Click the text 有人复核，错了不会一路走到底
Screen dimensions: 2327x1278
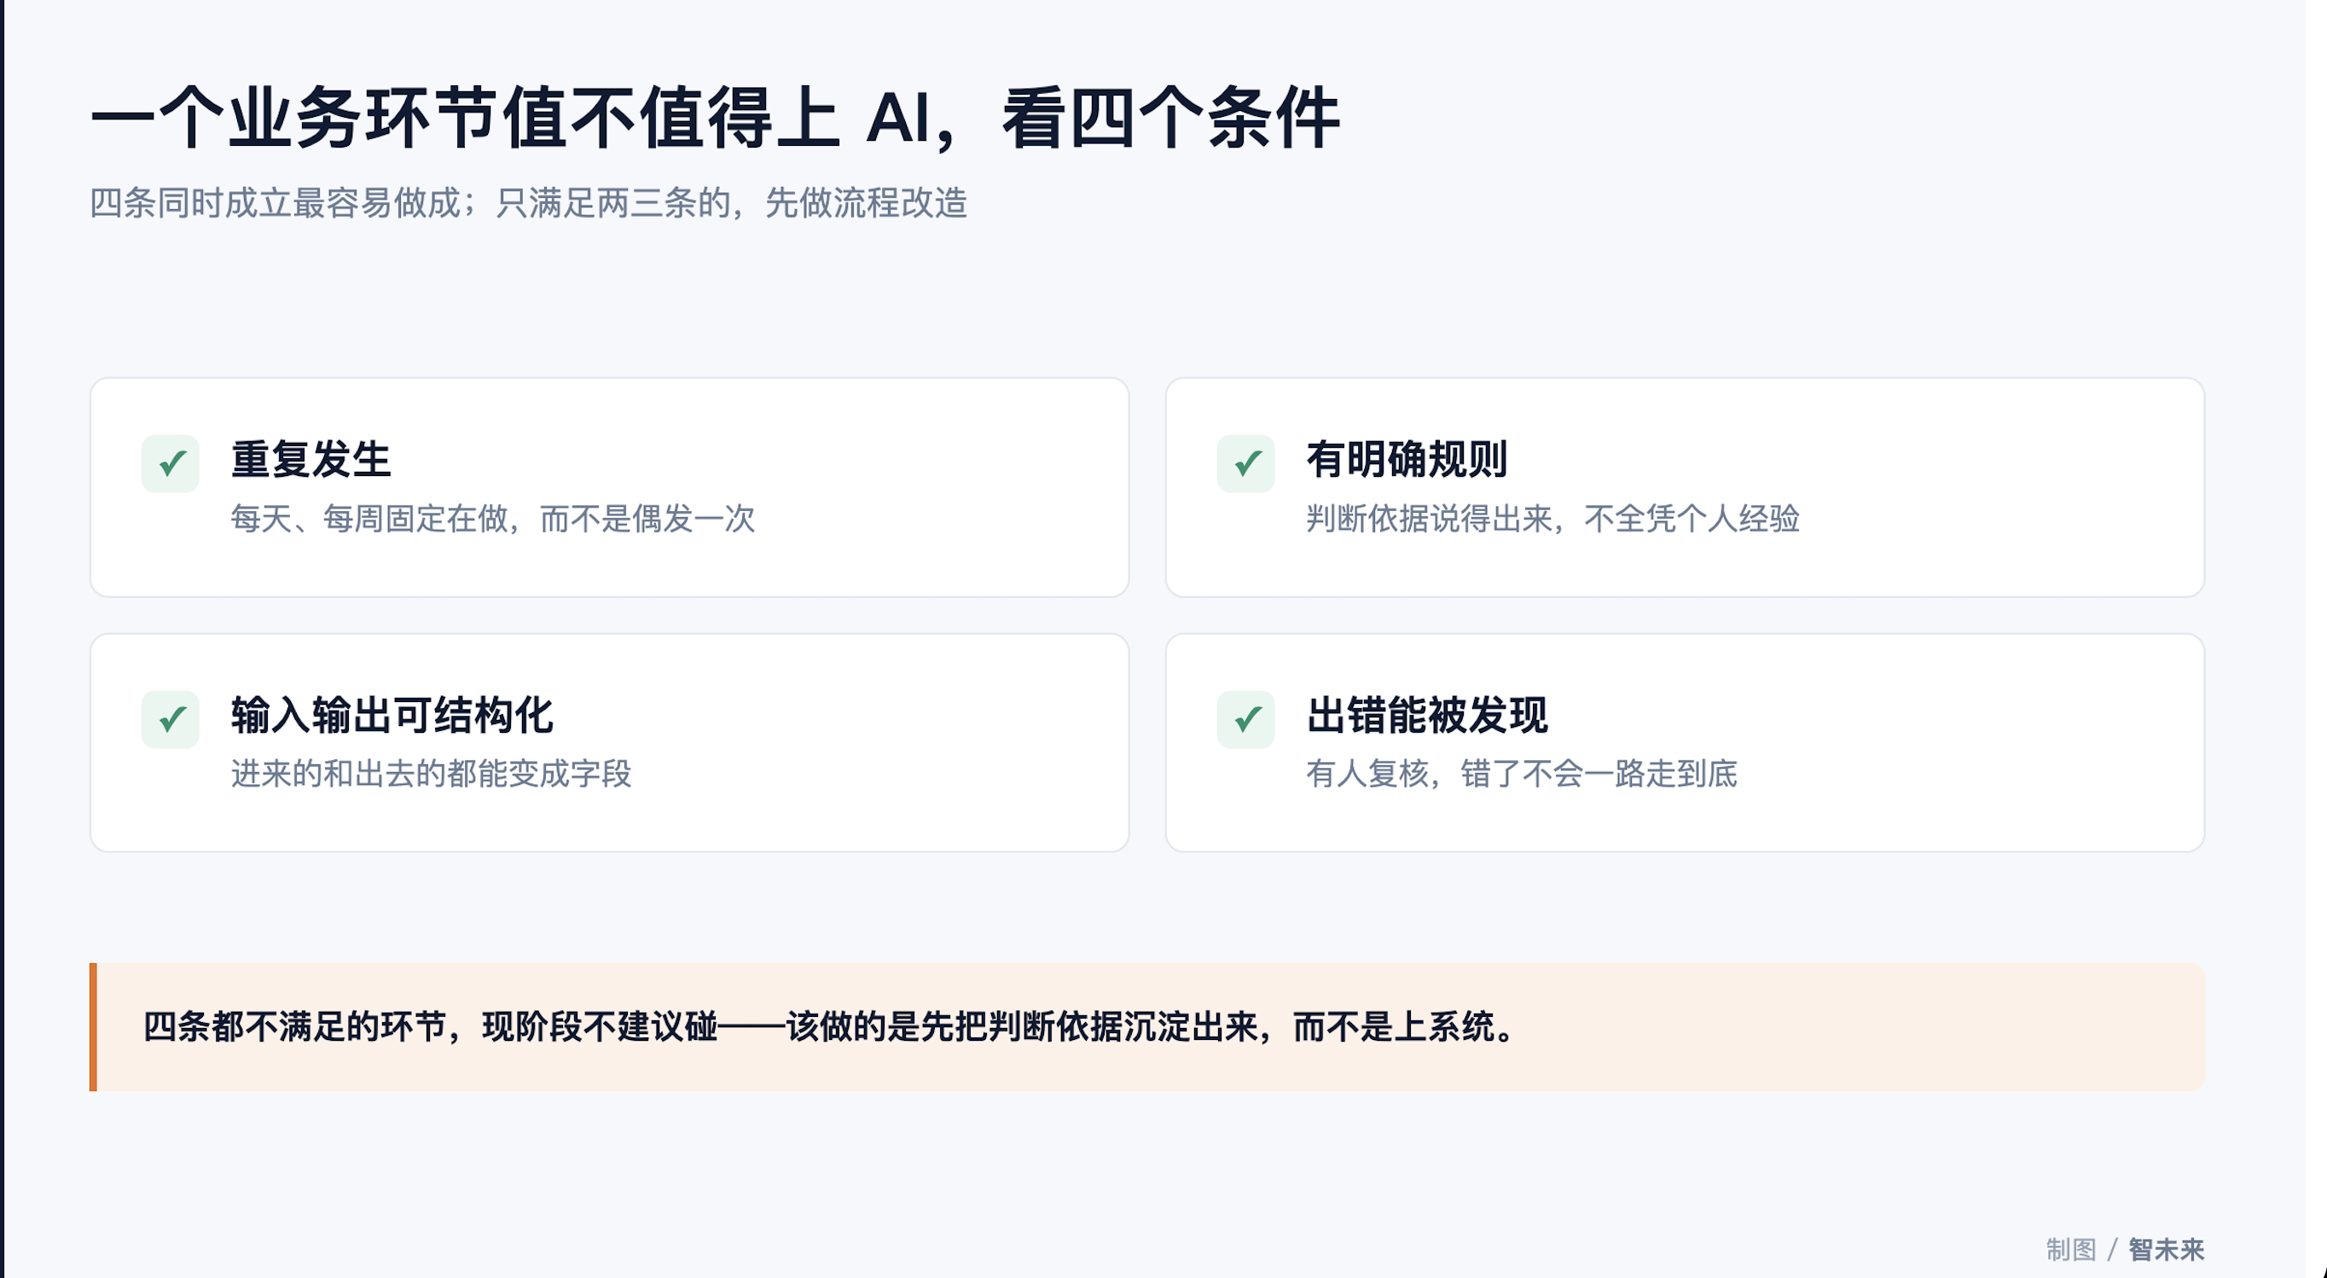[x=1521, y=774]
